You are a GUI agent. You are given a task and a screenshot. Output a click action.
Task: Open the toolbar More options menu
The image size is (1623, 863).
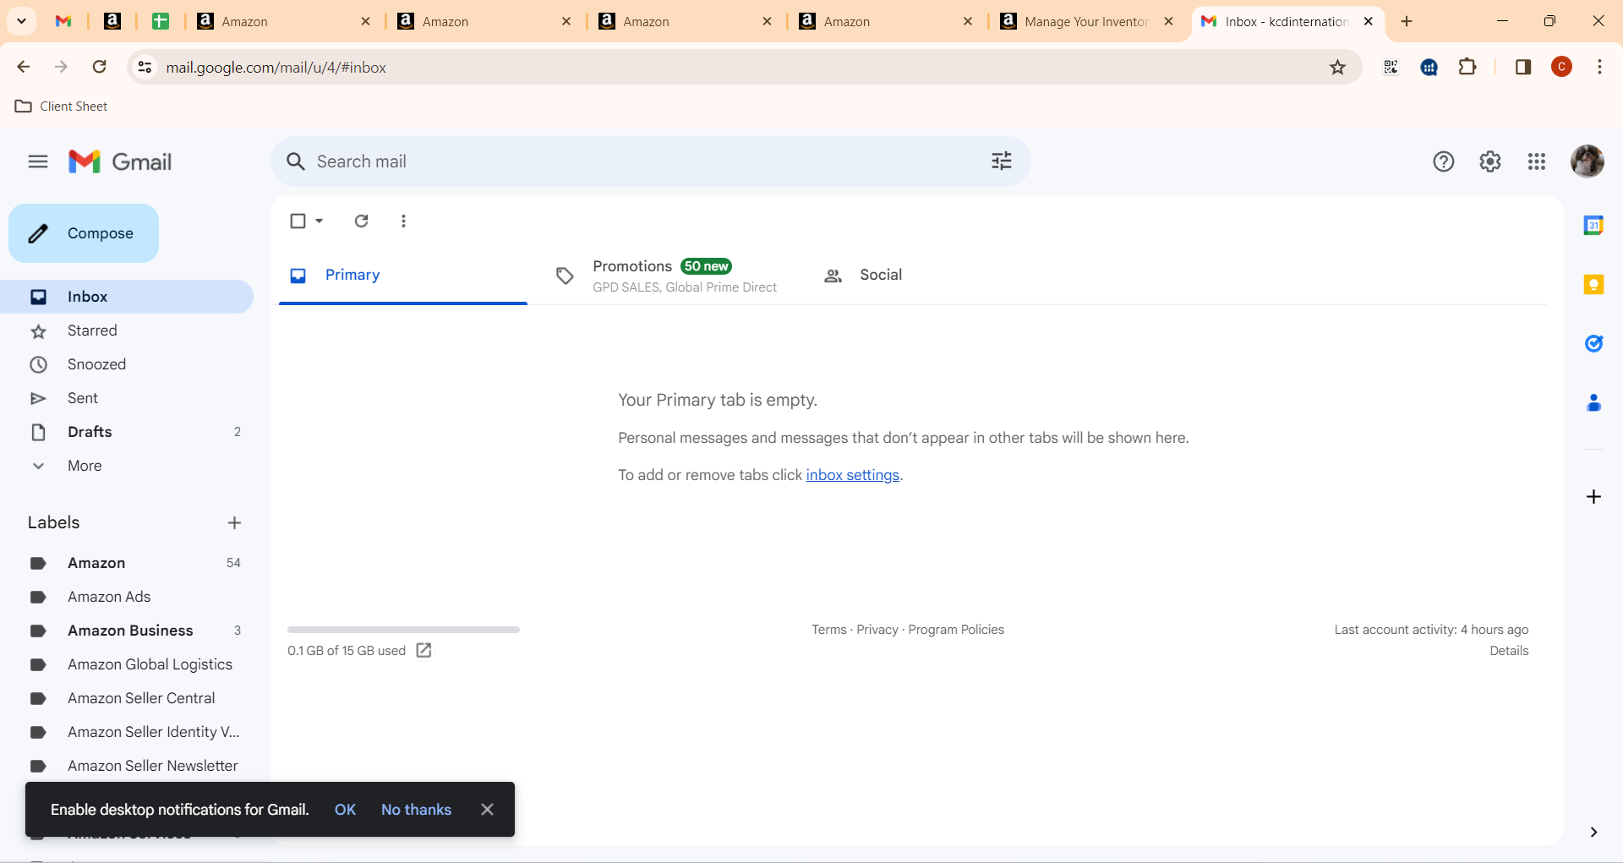pyautogui.click(x=403, y=221)
